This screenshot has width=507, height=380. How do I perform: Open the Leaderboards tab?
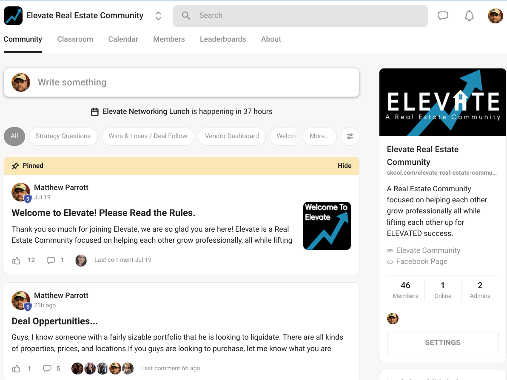[223, 39]
